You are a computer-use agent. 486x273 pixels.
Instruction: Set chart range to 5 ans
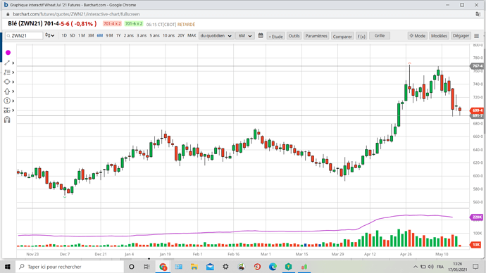tap(155, 36)
